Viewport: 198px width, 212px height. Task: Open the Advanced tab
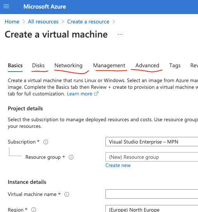147,66
